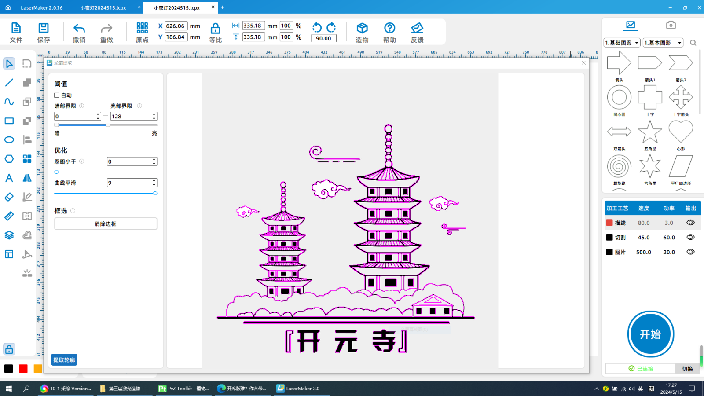Click the 提取轮廓 button

click(x=64, y=360)
